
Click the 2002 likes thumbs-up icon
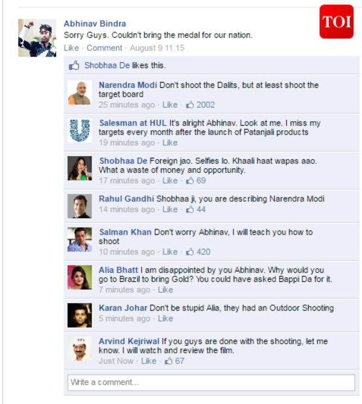click(x=190, y=105)
